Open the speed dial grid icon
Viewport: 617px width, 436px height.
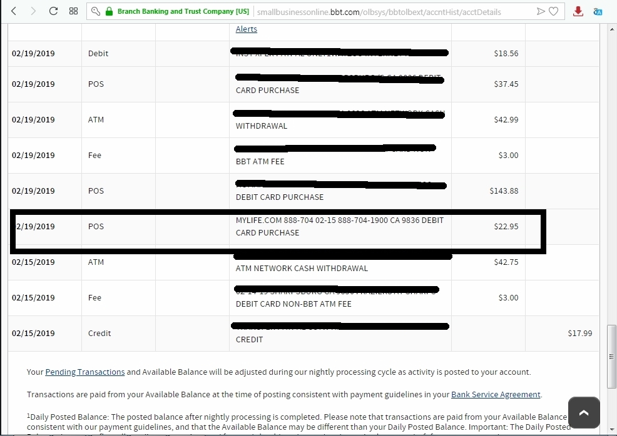point(73,11)
